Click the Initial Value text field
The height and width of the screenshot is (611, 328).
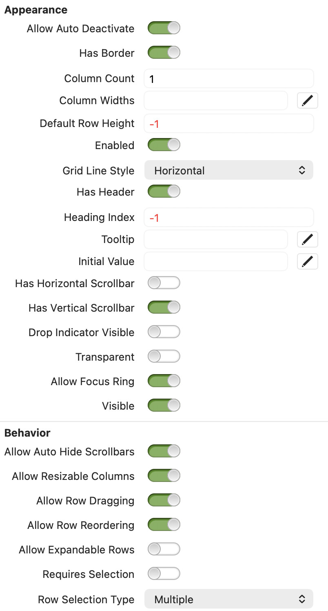(215, 261)
